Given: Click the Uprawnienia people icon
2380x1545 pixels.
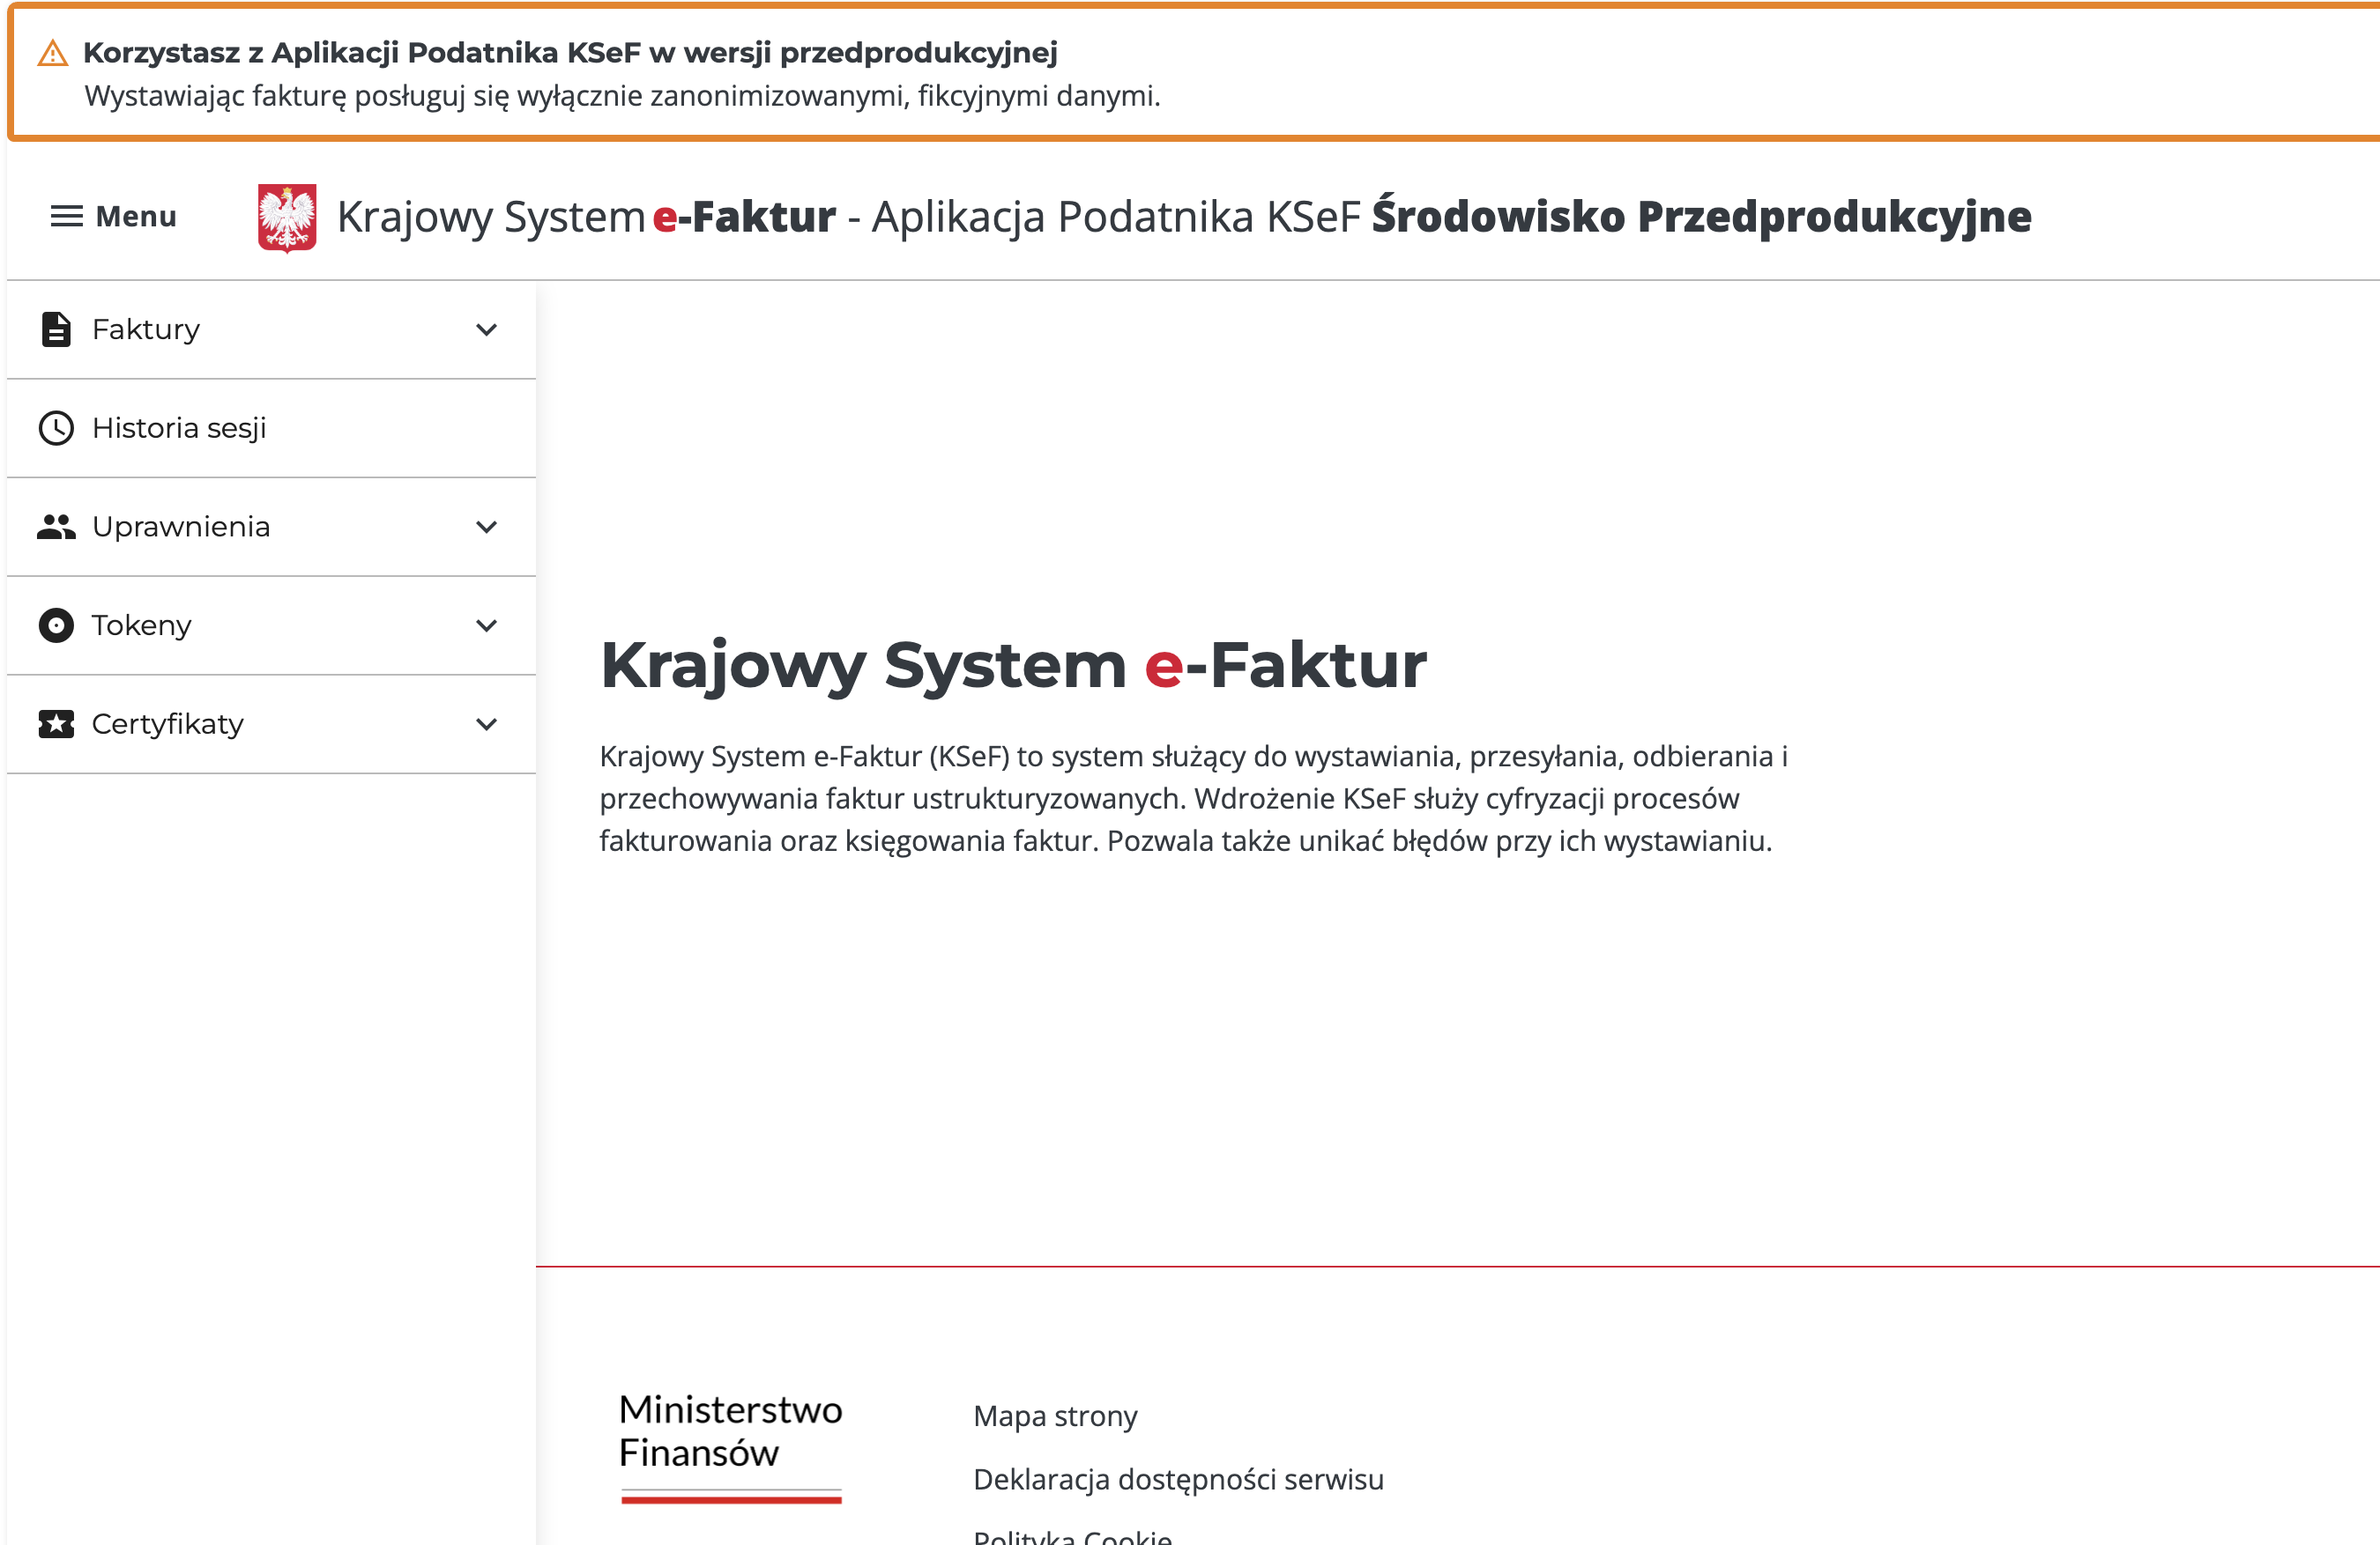Looking at the screenshot, I should pos(56,527).
